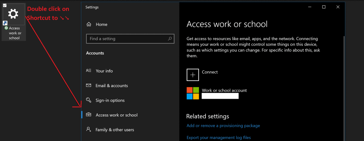
Task: Click the Connect plus icon
Action: click(x=193, y=75)
